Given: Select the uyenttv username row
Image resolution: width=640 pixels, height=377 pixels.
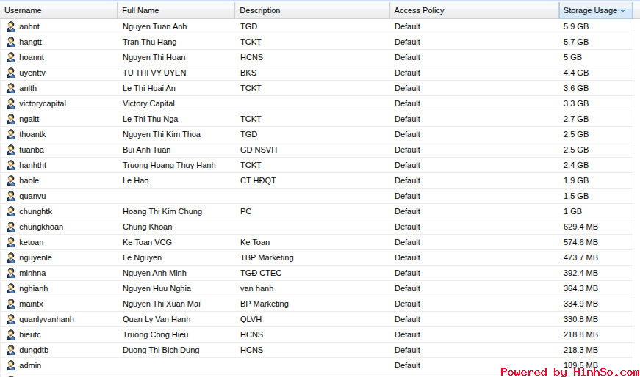Looking at the screenshot, I should [x=32, y=73].
